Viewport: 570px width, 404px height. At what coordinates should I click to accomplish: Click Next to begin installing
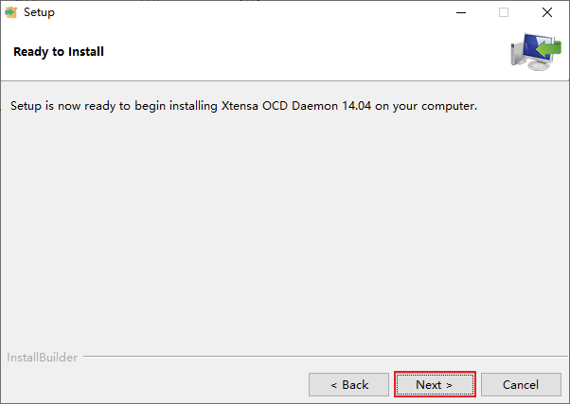(435, 384)
